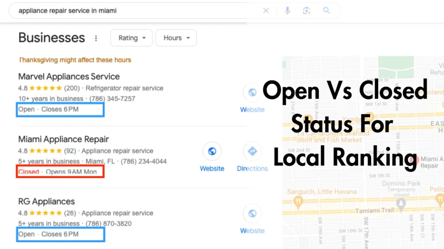Click the Miami Appliance Repair red map pin
The image size is (444, 249).
pos(414,160)
